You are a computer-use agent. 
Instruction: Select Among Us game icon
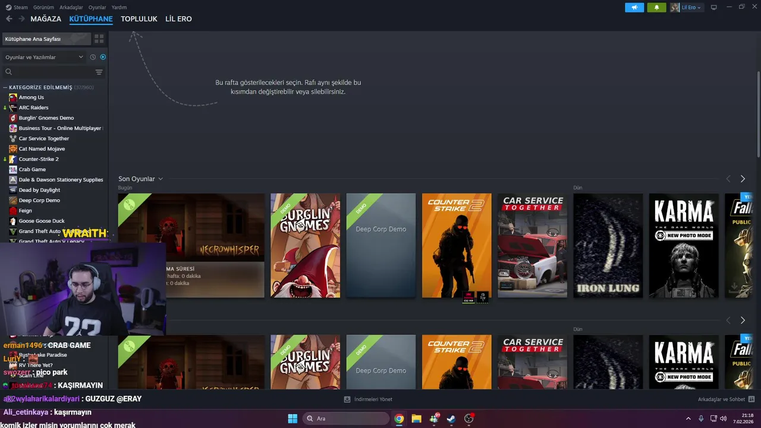[13, 97]
